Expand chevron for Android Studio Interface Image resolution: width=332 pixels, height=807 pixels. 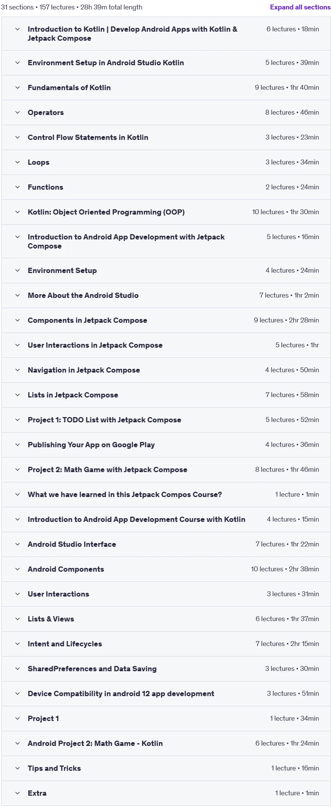[17, 544]
